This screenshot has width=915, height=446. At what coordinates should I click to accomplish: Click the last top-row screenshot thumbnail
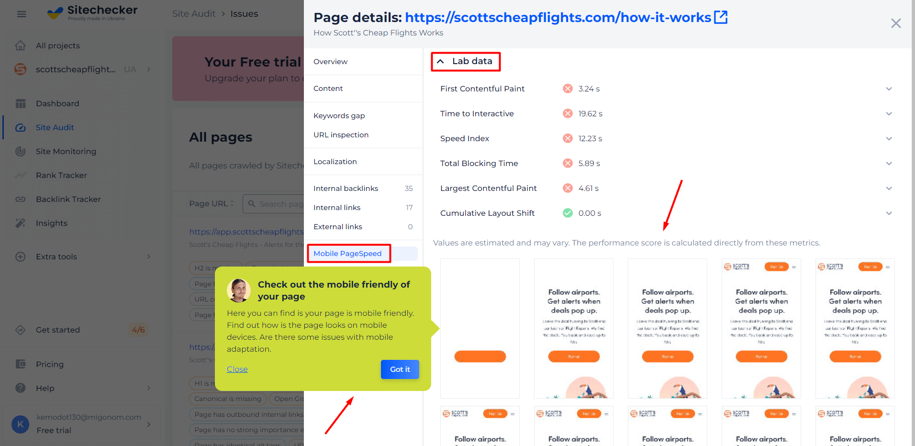coord(855,328)
